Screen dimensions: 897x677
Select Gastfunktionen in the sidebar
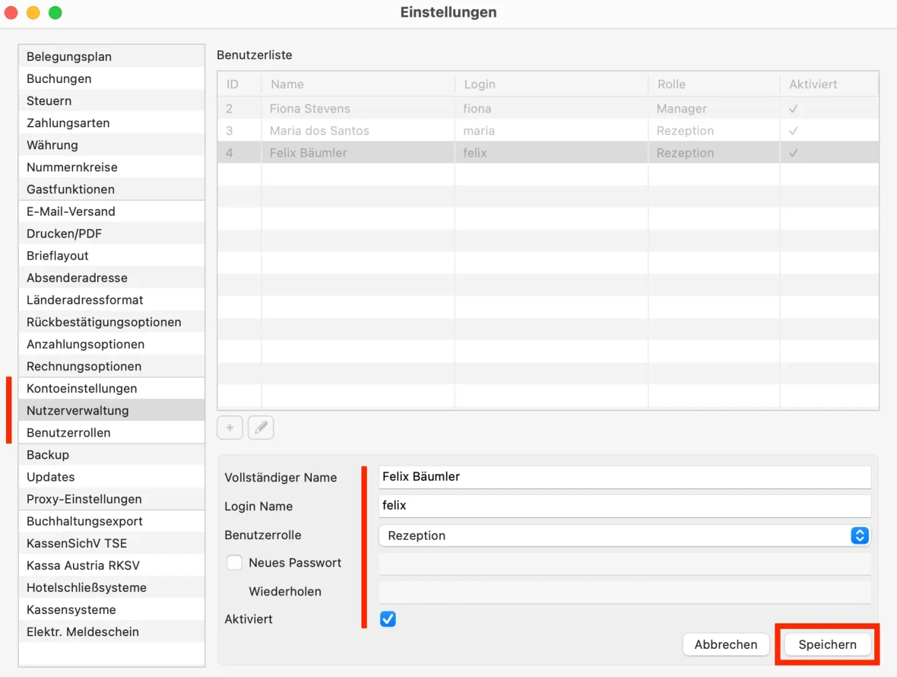coord(112,189)
